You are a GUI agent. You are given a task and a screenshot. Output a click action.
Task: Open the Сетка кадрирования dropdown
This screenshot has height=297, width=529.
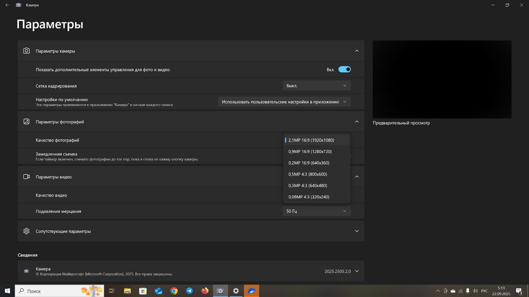click(x=317, y=86)
